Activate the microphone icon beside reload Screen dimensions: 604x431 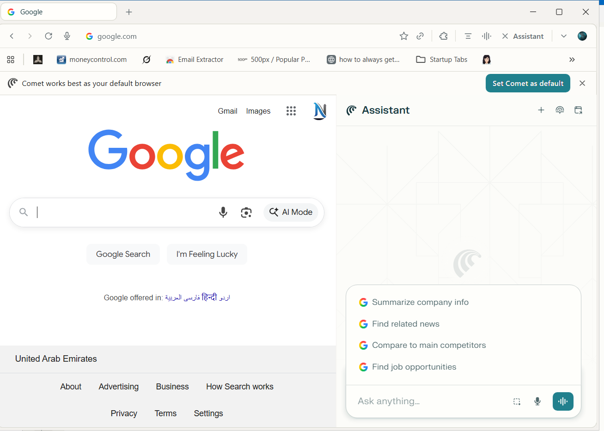[67, 36]
